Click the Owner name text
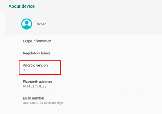Image resolution: width=162 pixels, height=114 pixels. [x=40, y=24]
